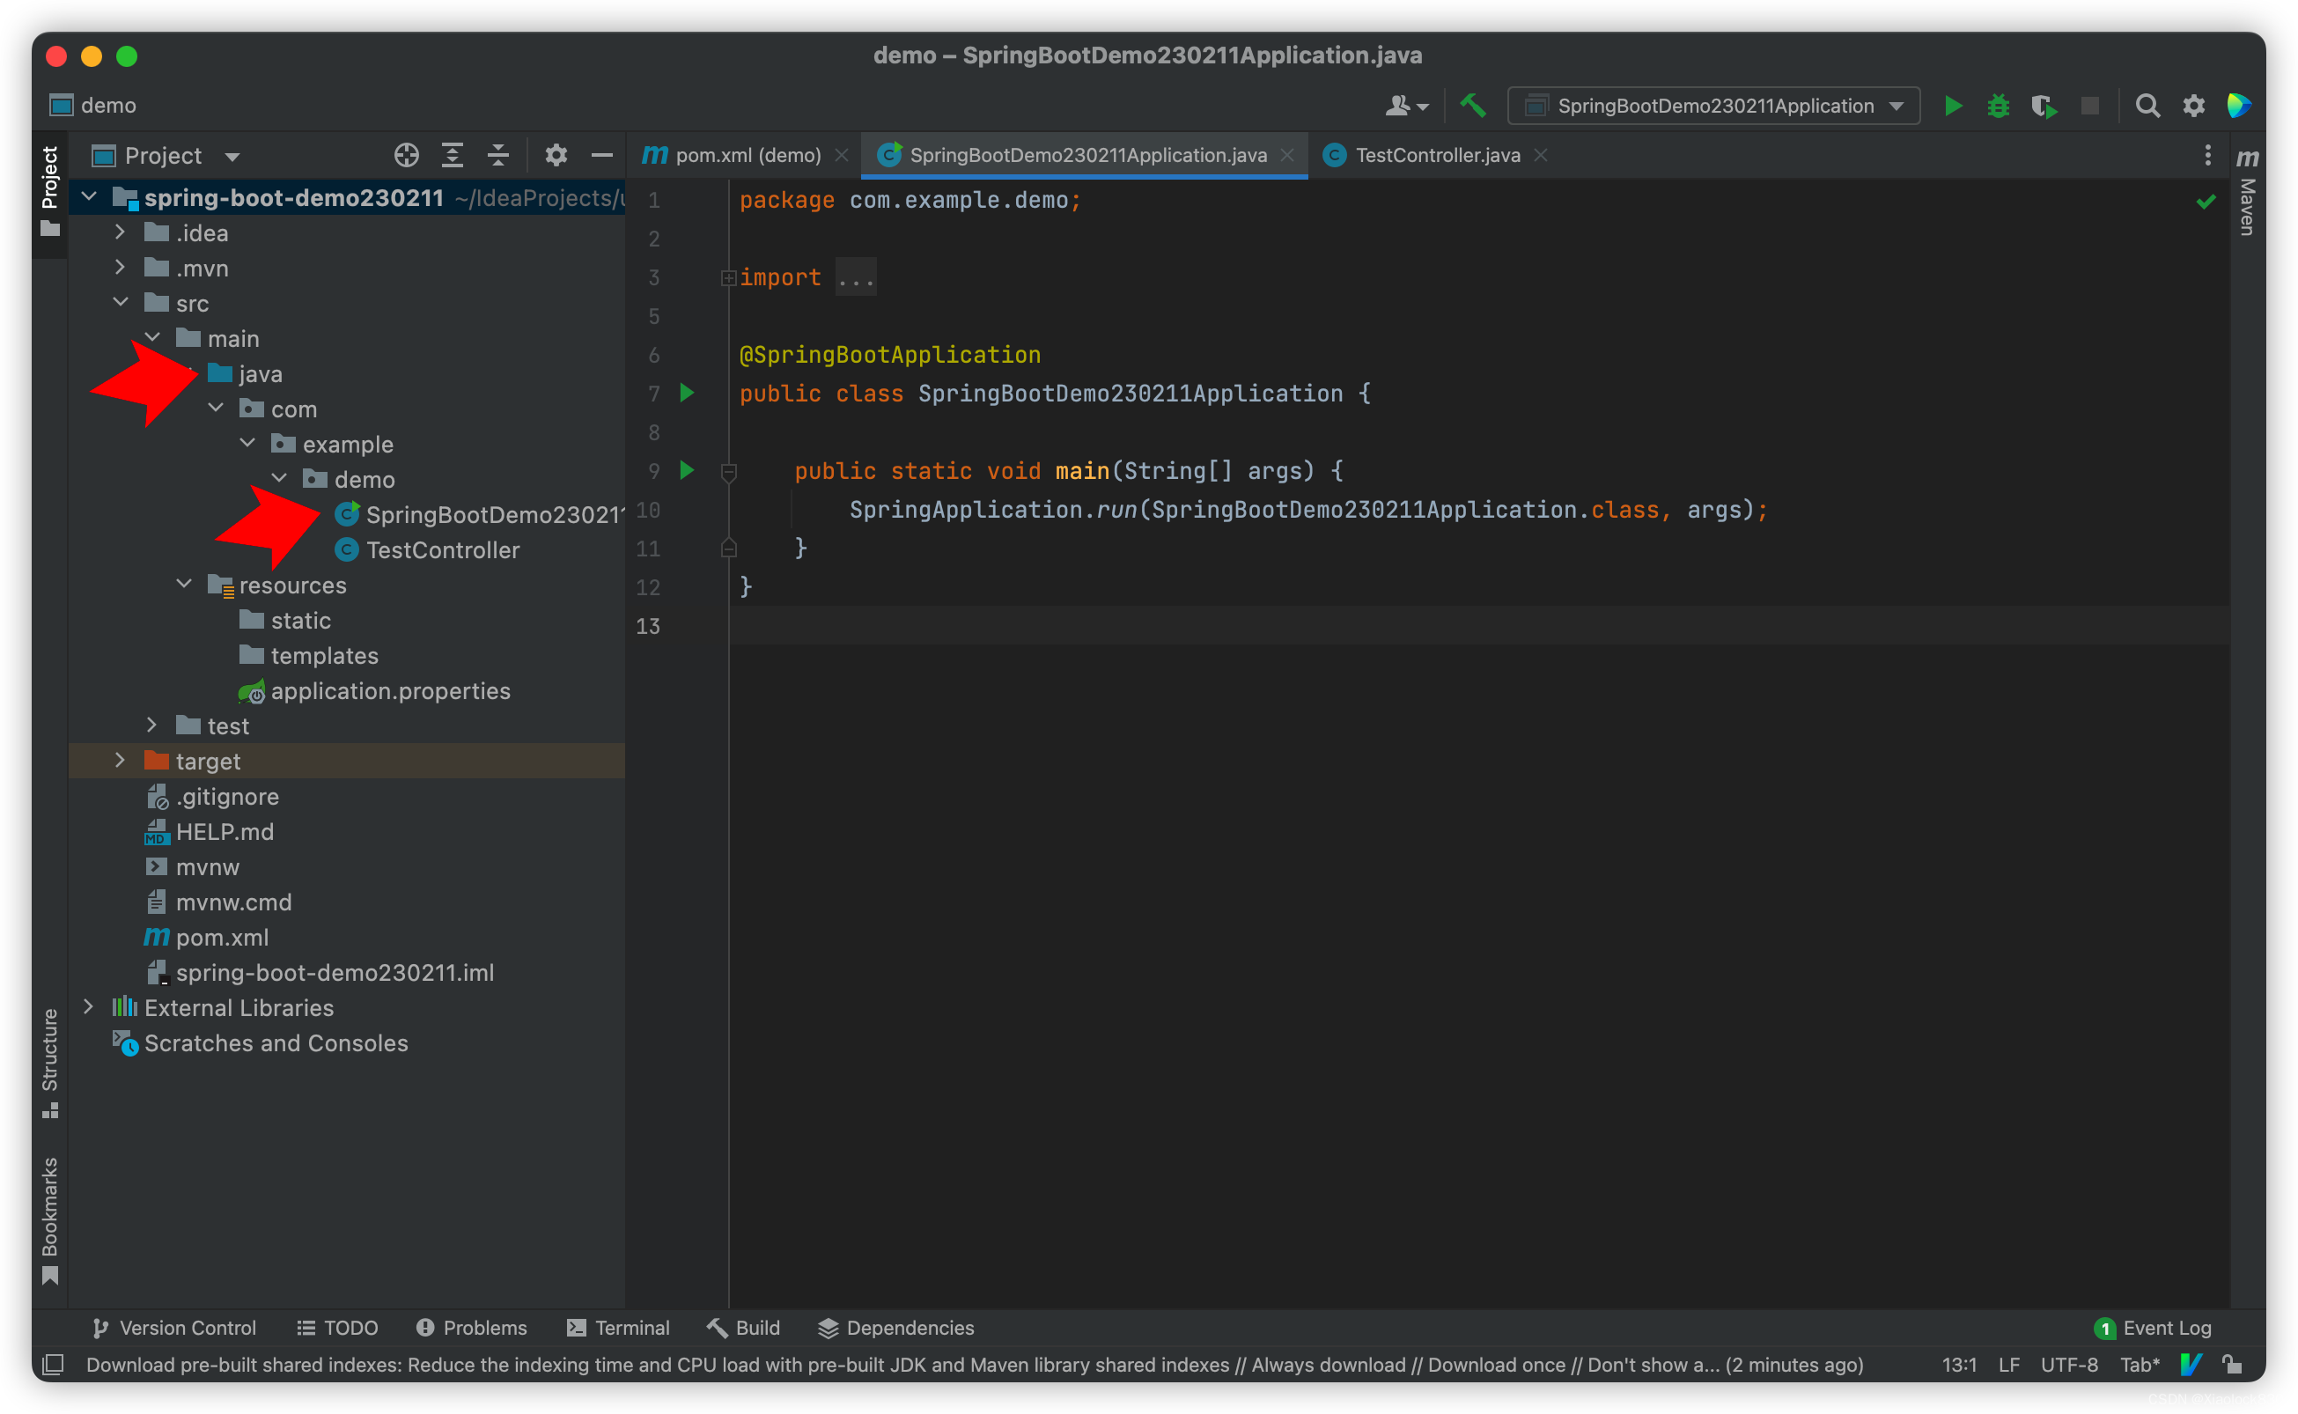Click the green inspection checkmark
This screenshot has width=2298, height=1414.
pos(2206,201)
